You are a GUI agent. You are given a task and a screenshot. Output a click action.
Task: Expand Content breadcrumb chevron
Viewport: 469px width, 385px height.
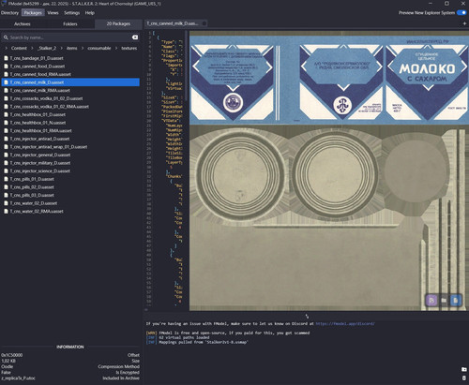(x=7, y=48)
